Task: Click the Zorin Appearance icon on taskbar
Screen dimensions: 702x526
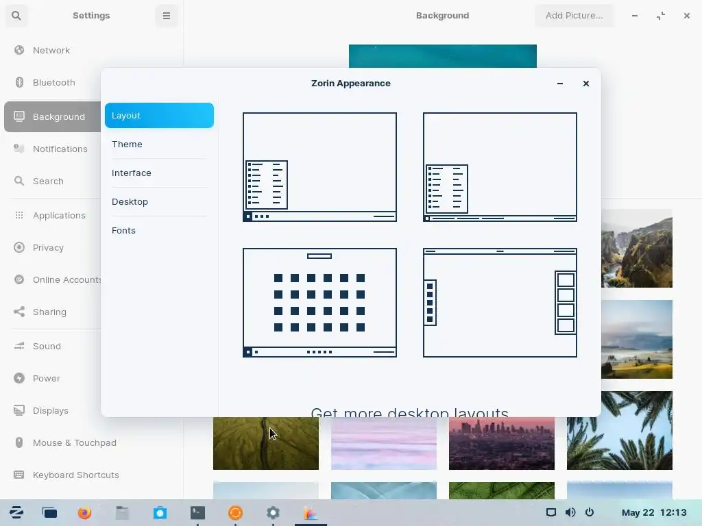Action: pyautogui.click(x=311, y=512)
